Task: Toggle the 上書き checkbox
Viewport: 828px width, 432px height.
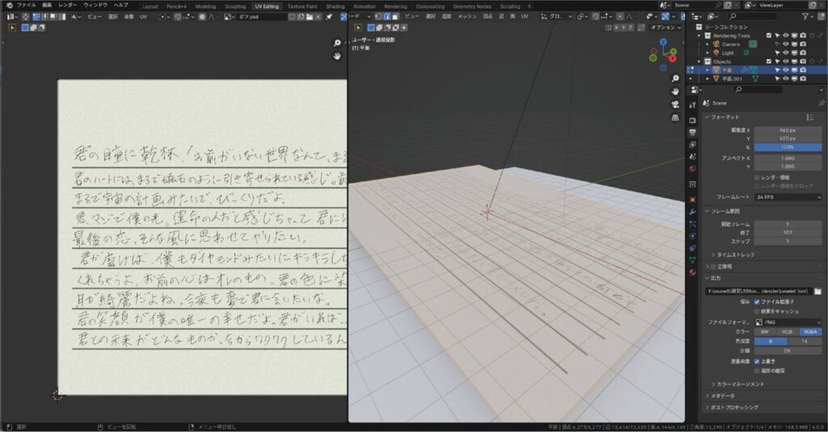Action: pyautogui.click(x=757, y=362)
